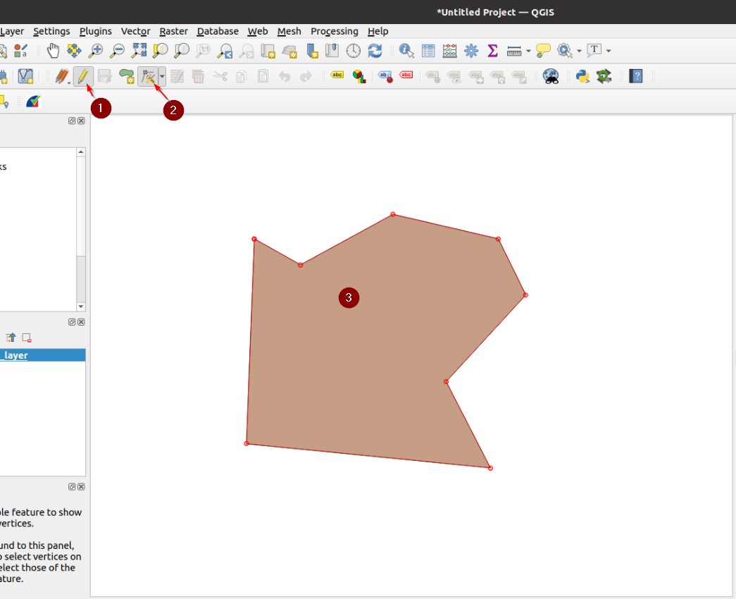
Task: Select the Identify Features tool
Action: click(x=406, y=50)
